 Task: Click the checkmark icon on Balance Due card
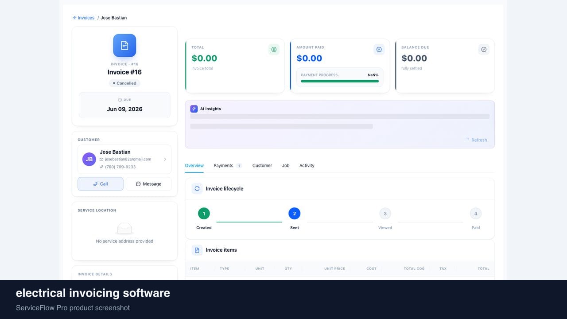pos(484,50)
